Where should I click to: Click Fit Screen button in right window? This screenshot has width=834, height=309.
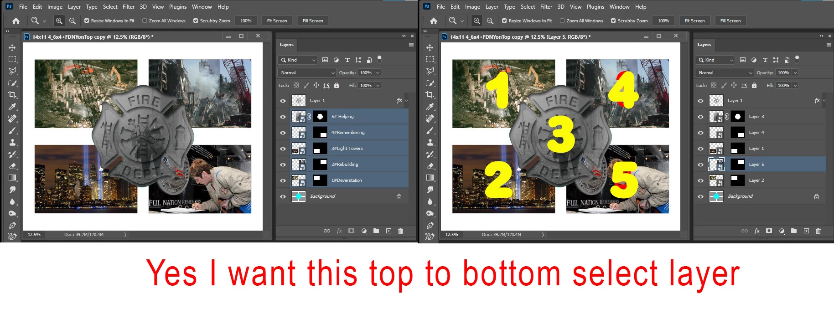tap(694, 21)
